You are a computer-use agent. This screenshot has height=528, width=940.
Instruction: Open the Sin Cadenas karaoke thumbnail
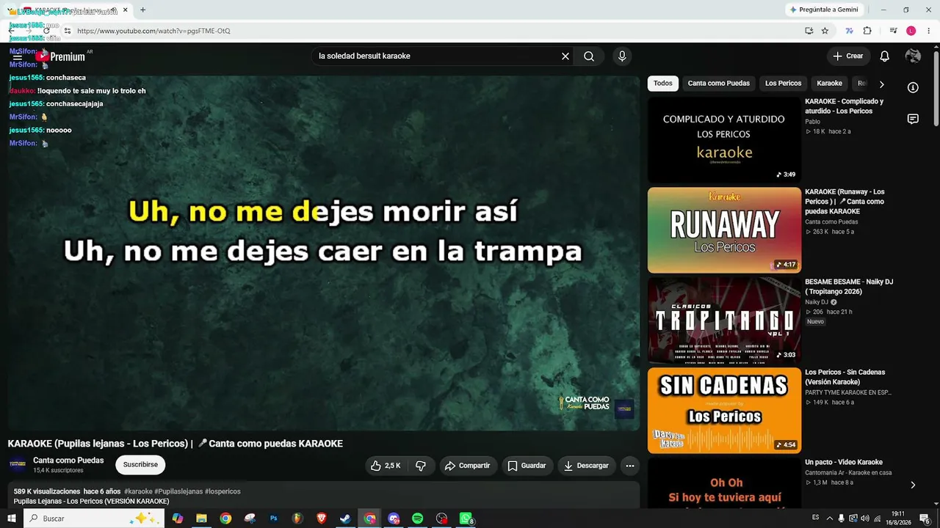[724, 411]
